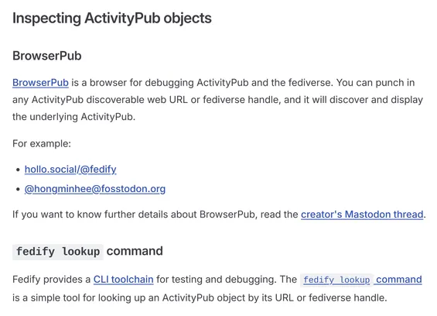Open the BrowserPub link
Screen dimensions: 437x316
pyautogui.click(x=40, y=83)
